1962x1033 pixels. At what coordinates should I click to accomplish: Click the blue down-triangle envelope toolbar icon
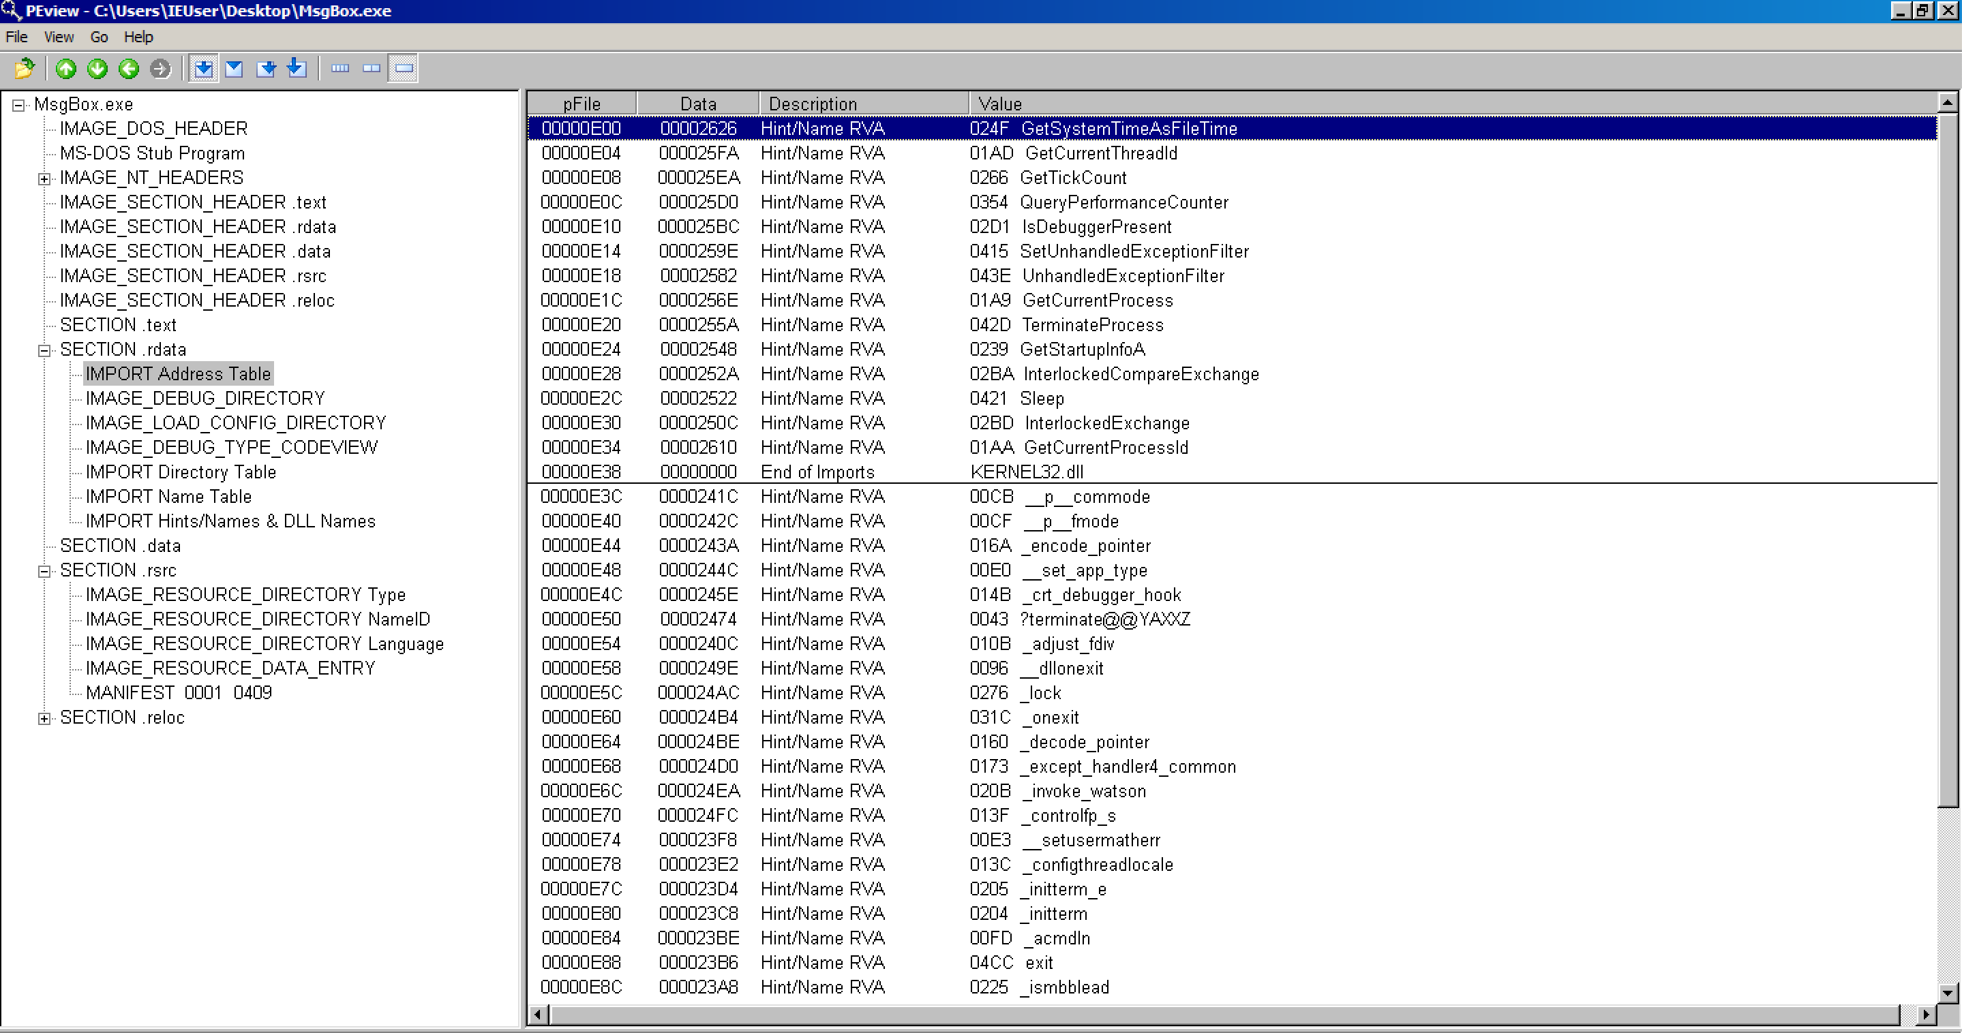235,69
